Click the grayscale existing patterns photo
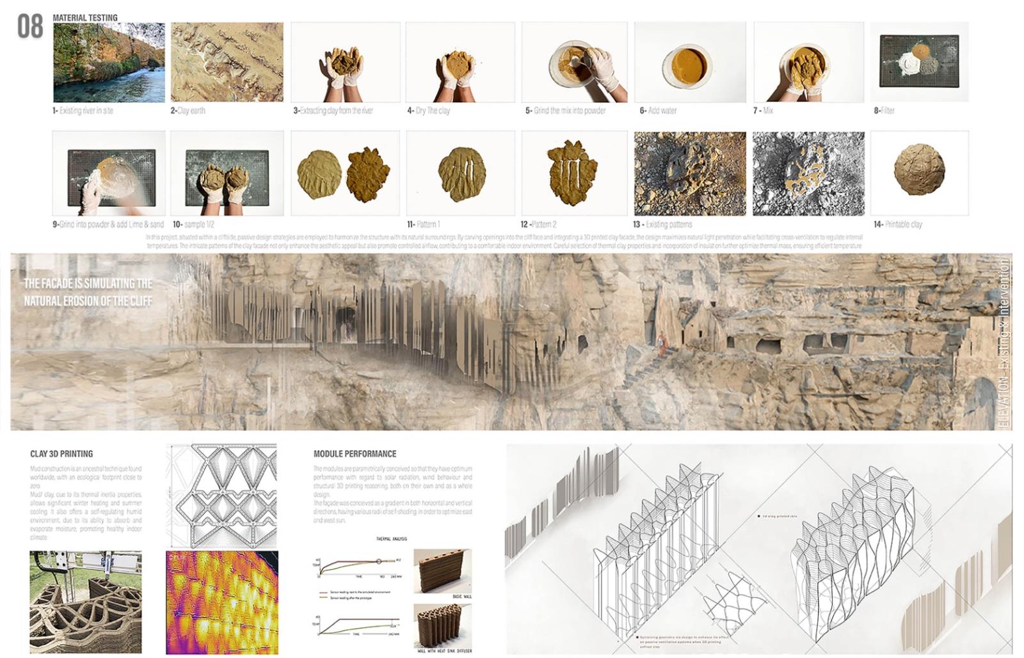The image size is (1024, 658). pyautogui.click(x=808, y=173)
